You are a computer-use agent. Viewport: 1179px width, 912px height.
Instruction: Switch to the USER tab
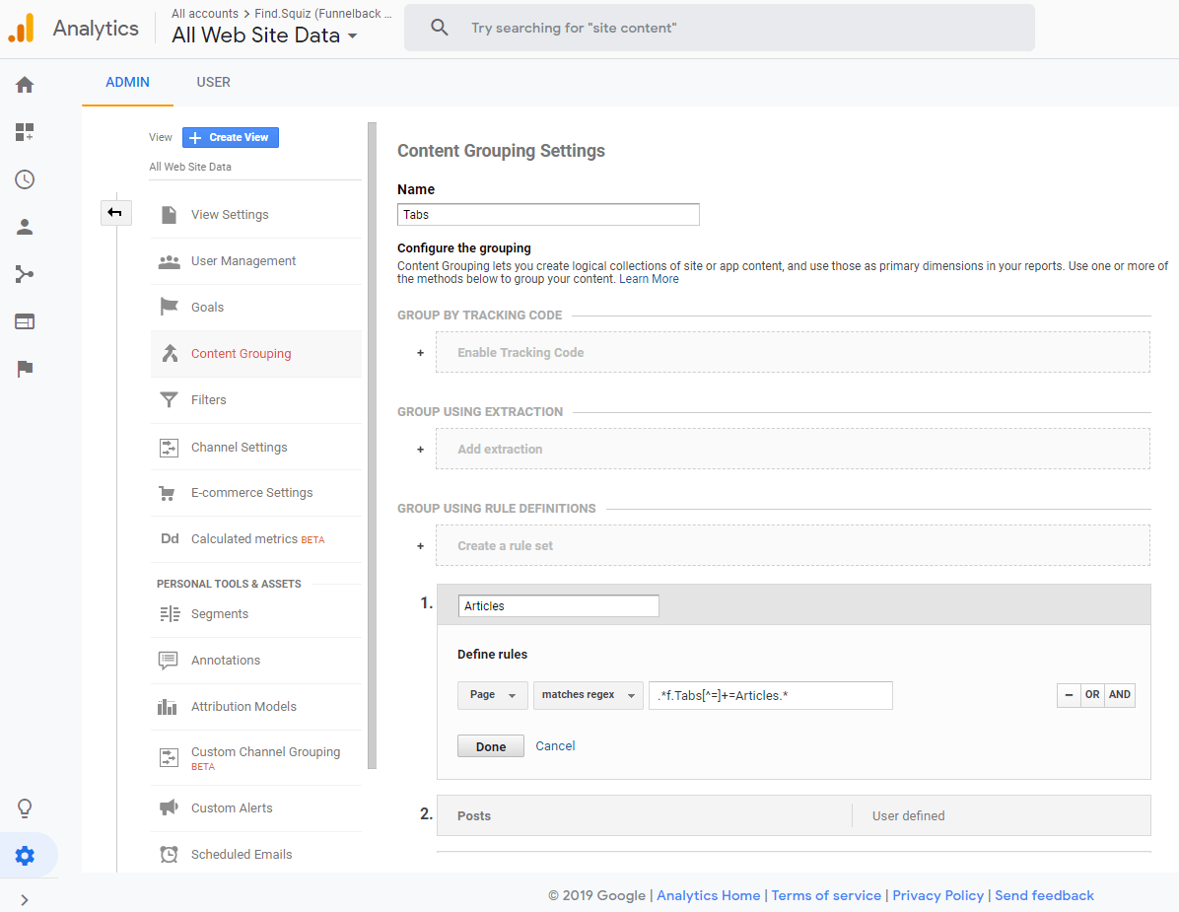pos(213,82)
